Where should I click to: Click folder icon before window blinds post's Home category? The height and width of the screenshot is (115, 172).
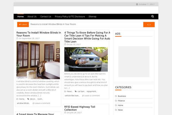[17, 99]
